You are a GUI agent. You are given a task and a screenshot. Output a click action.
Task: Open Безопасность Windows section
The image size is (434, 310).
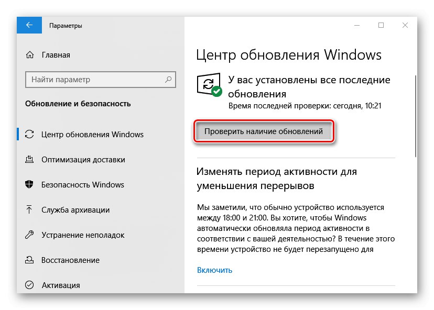[x=83, y=184]
